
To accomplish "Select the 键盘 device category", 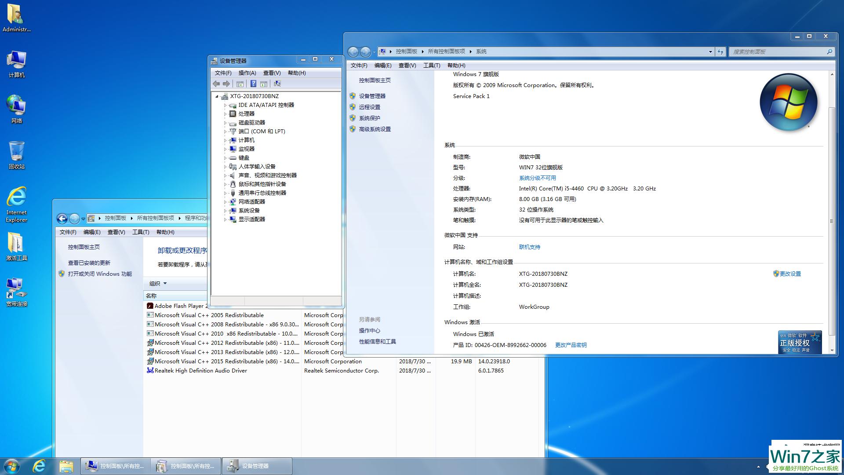I will click(244, 157).
